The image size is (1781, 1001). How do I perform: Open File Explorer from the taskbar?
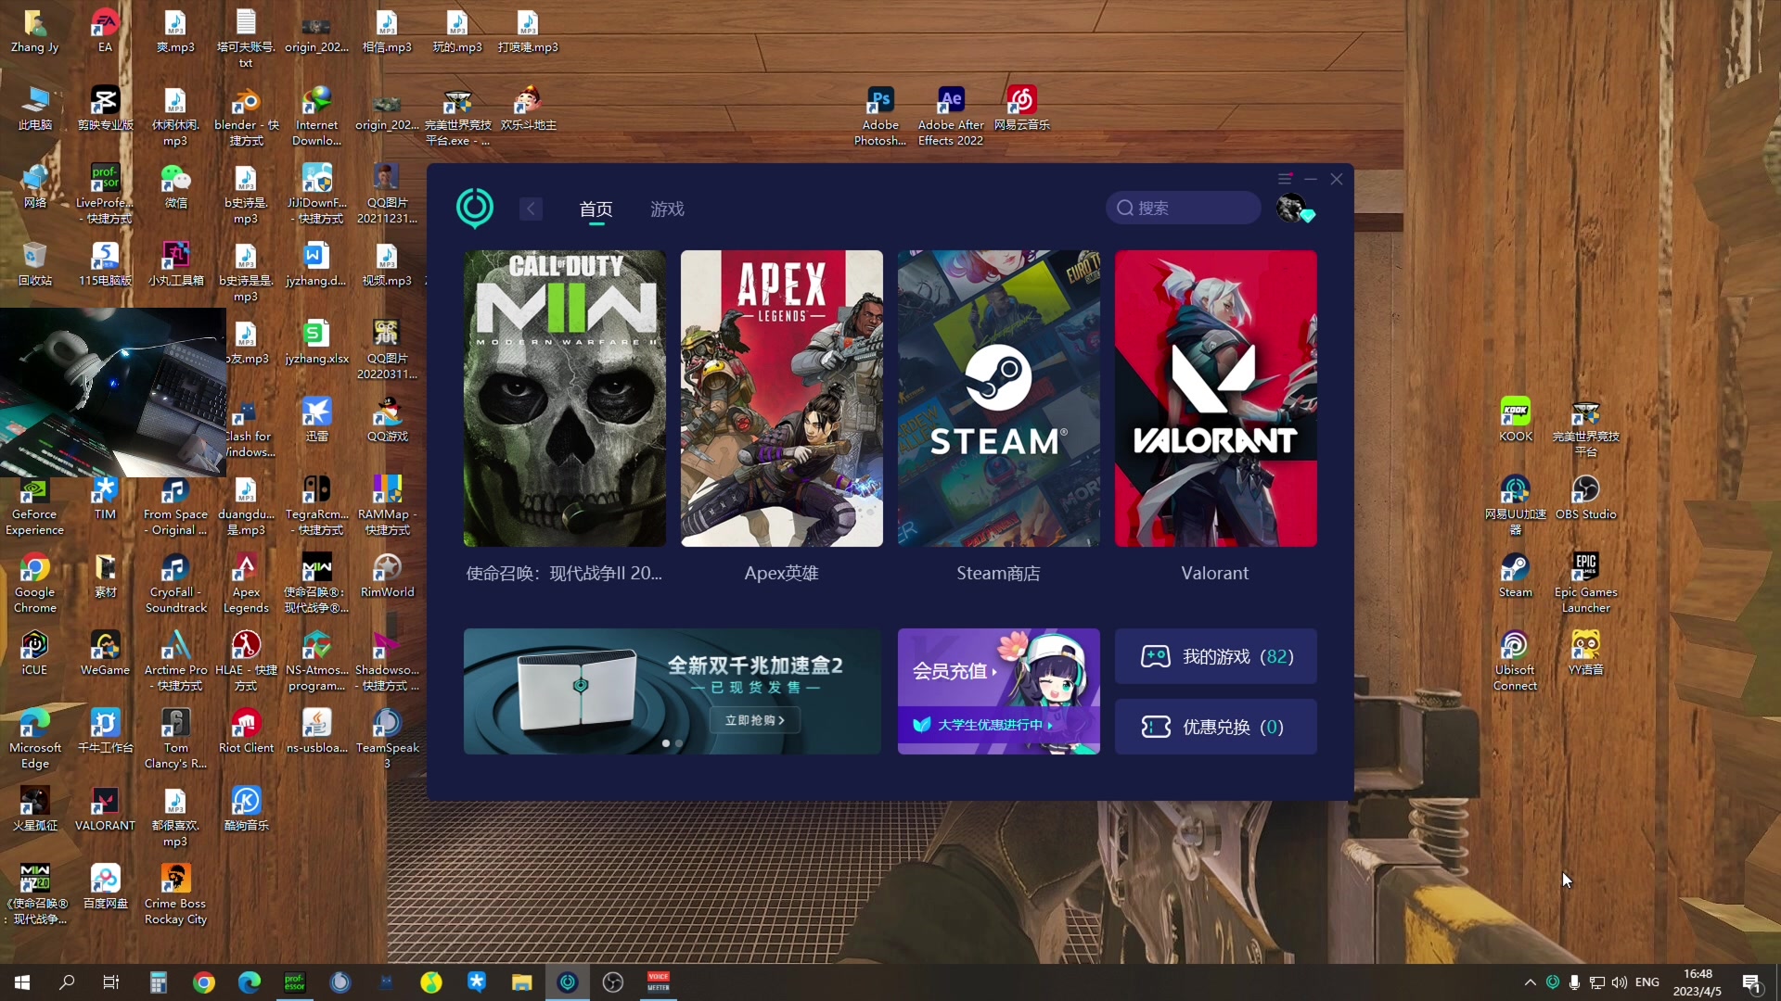coord(521,982)
